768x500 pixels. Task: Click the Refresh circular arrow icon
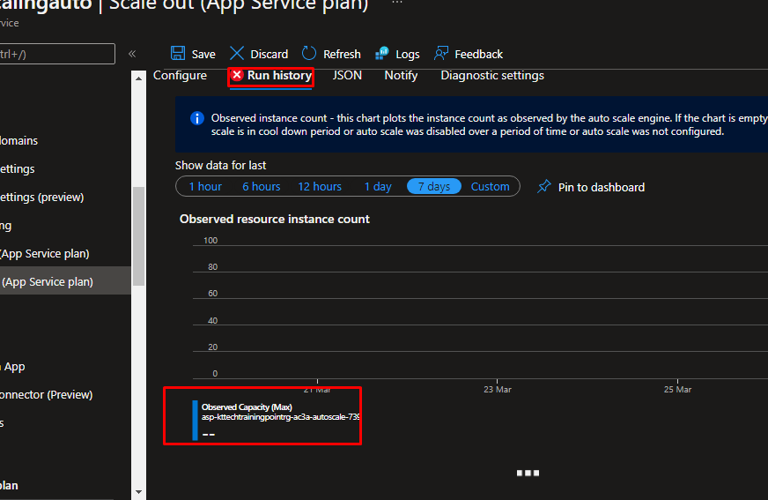[x=309, y=54]
